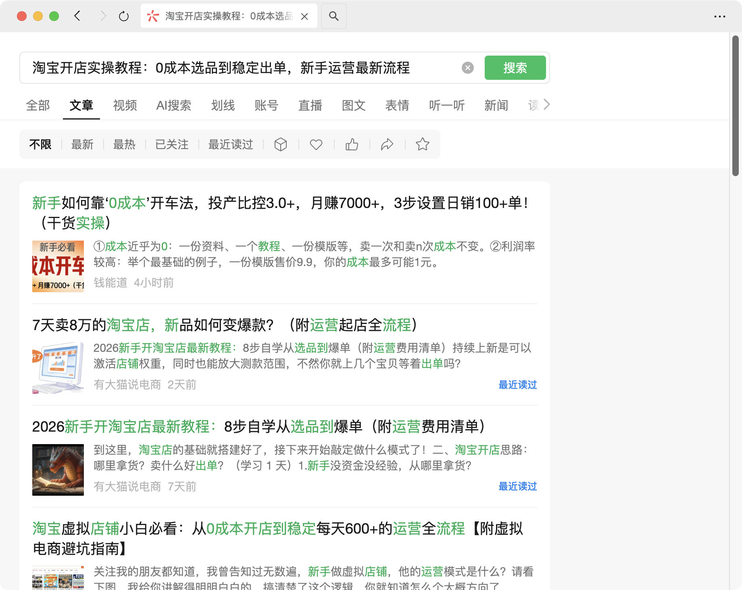Screen dimensions: 742x590
Task: Clear the search box text
Action: click(x=467, y=68)
